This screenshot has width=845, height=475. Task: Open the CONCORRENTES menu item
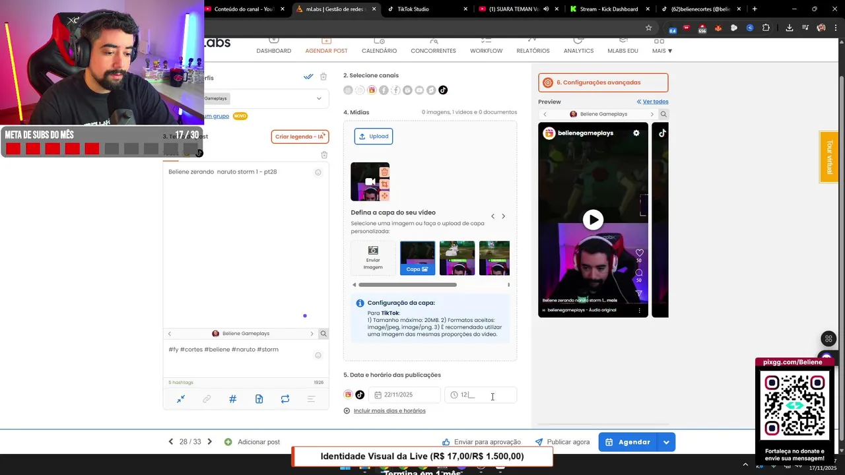tap(433, 51)
